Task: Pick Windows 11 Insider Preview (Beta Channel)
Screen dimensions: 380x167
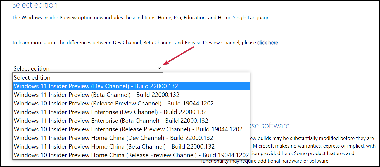Action: click(x=96, y=95)
